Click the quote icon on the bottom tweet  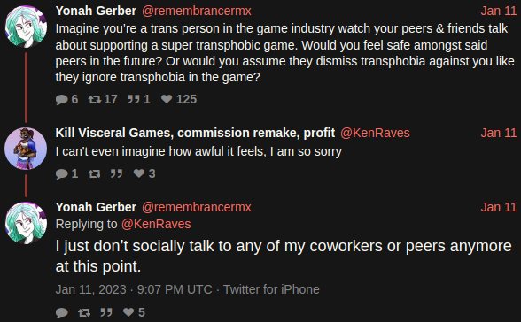[x=106, y=312]
